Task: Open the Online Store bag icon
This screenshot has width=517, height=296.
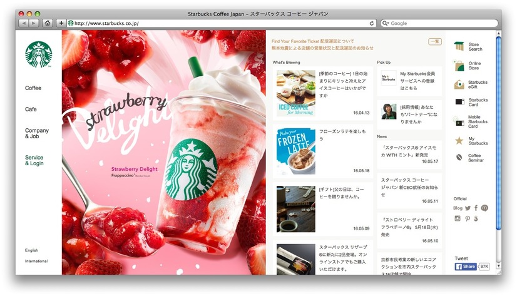Action: tap(459, 66)
